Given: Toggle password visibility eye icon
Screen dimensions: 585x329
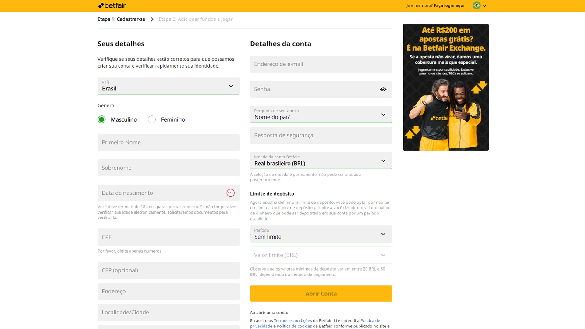Looking at the screenshot, I should coord(383,89).
